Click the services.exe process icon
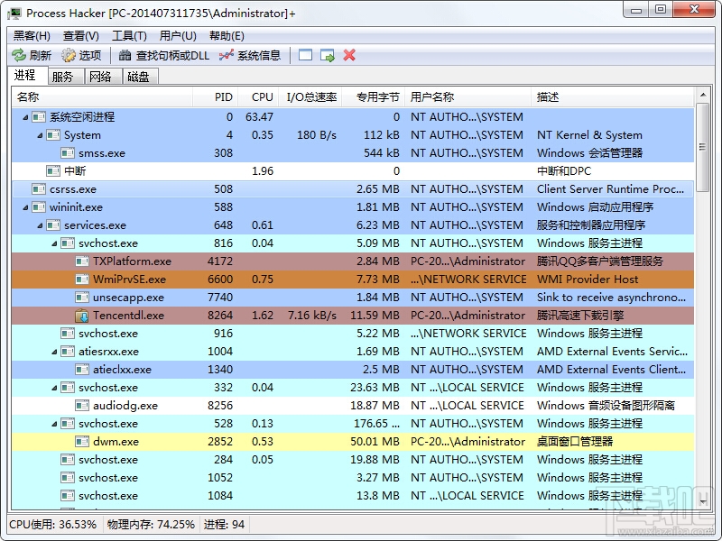The height and width of the screenshot is (541, 722). coord(53,225)
